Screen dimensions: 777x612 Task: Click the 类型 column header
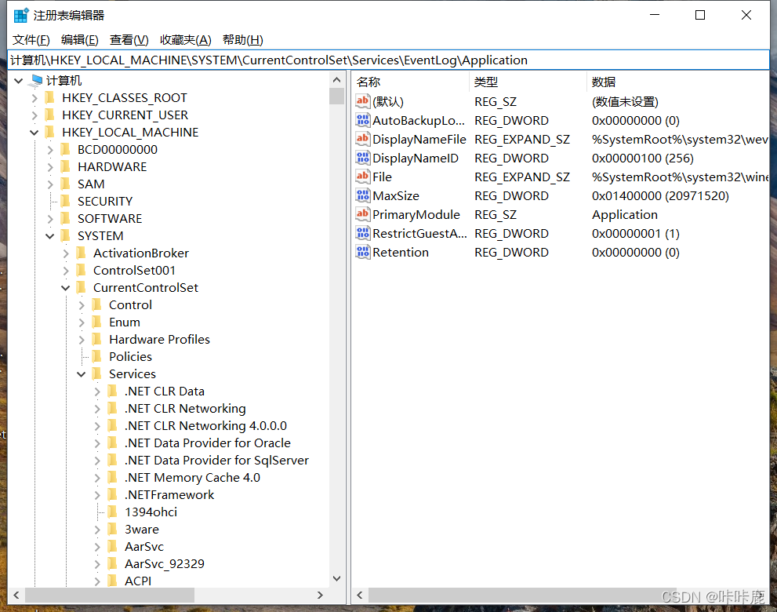528,82
